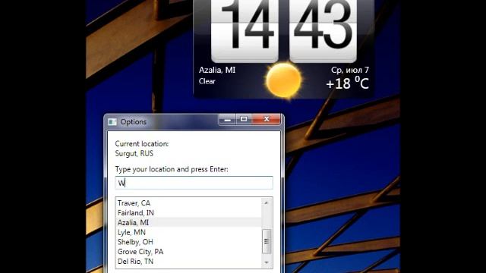This screenshot has width=486, height=273.
Task: Click the location text input field
Action: tap(194, 183)
